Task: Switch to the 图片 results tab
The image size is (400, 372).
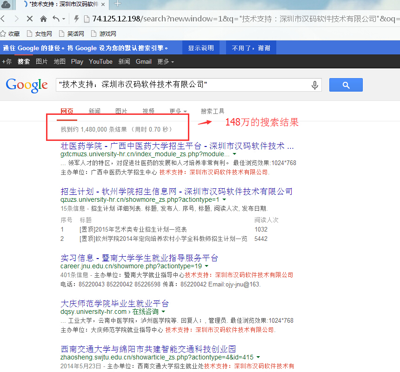Action: 121,111
